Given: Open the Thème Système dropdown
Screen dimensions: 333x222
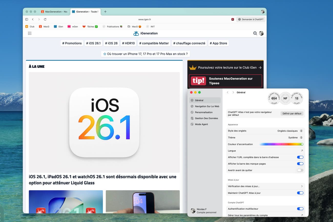Looking at the screenshot, I should click(x=295, y=137).
